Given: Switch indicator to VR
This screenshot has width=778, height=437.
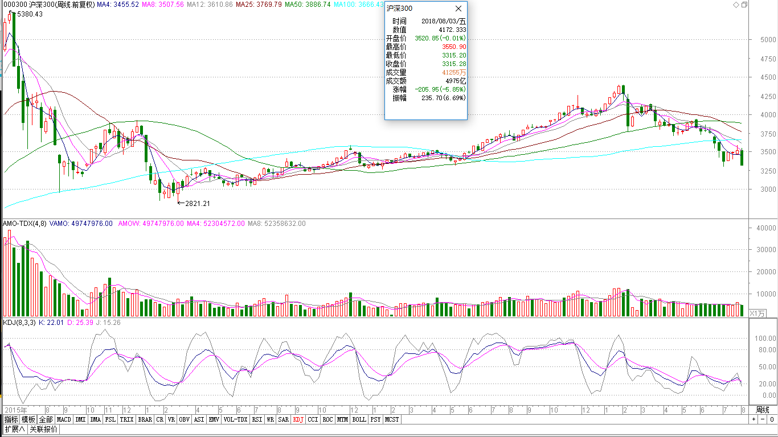Looking at the screenshot, I should click(171, 420).
